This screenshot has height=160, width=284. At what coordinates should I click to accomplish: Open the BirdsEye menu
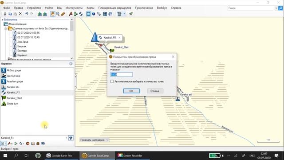[x=162, y=8]
